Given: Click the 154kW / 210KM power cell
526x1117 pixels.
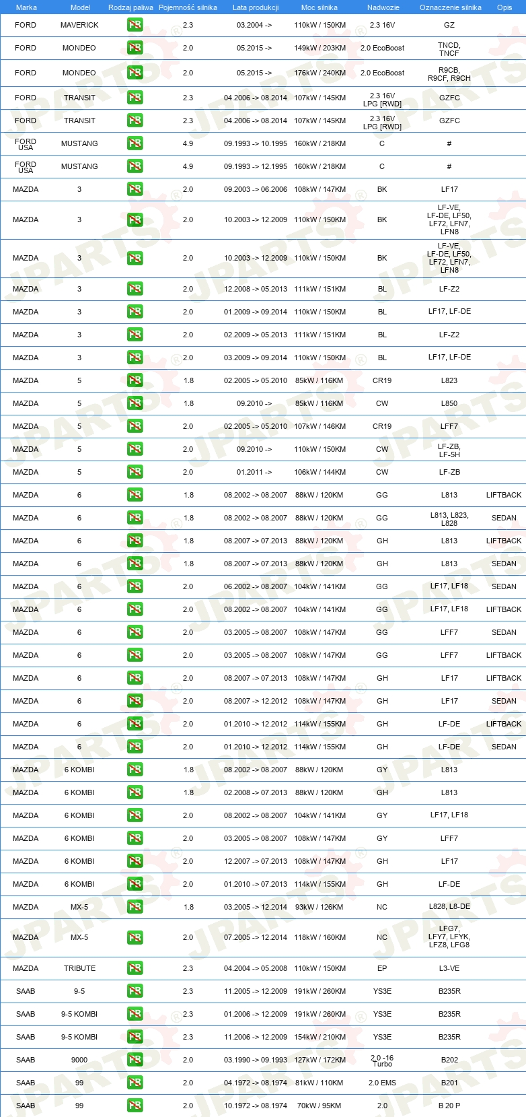Looking at the screenshot, I should pyautogui.click(x=320, y=1037).
